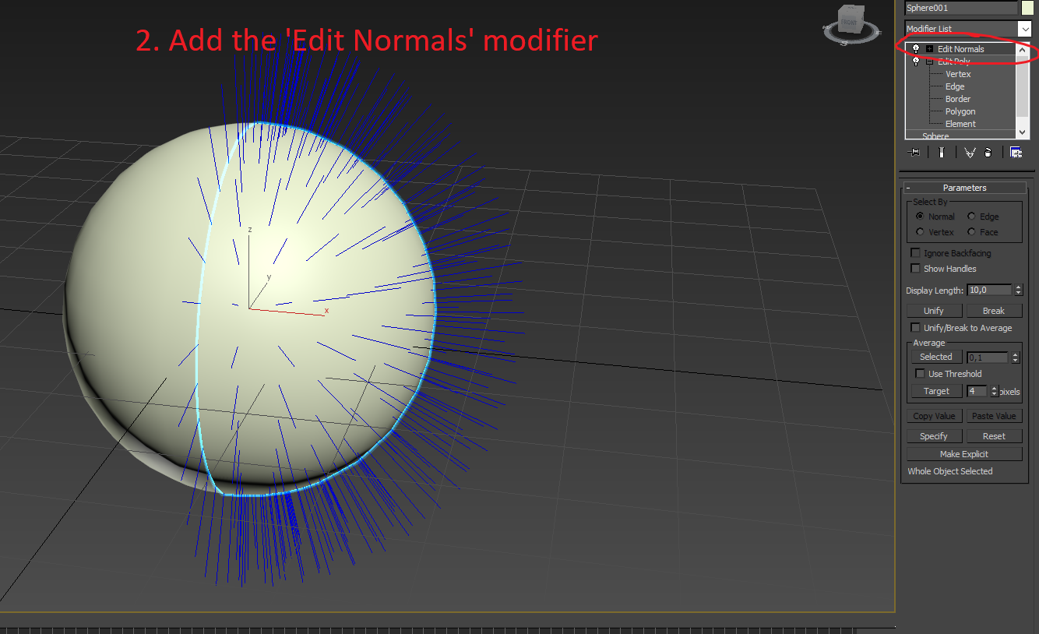1039x634 pixels.
Task: Click modifier stack scrollbar down arrow
Action: point(1023,134)
